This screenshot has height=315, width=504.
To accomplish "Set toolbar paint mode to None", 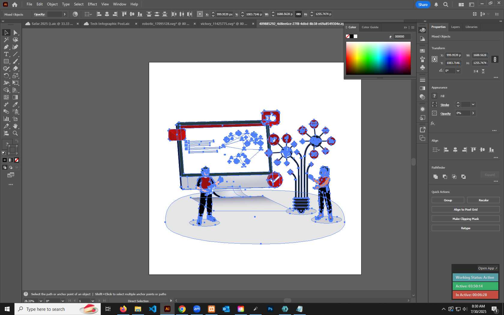I will click(16, 160).
